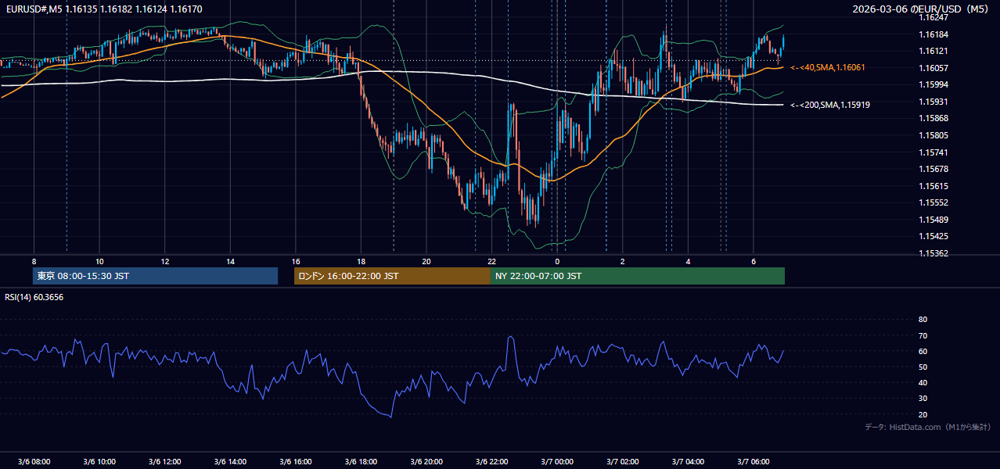This screenshot has height=469, width=1000.
Task: Click the 3/6 18:00 bottom time label
Action: click(x=361, y=462)
